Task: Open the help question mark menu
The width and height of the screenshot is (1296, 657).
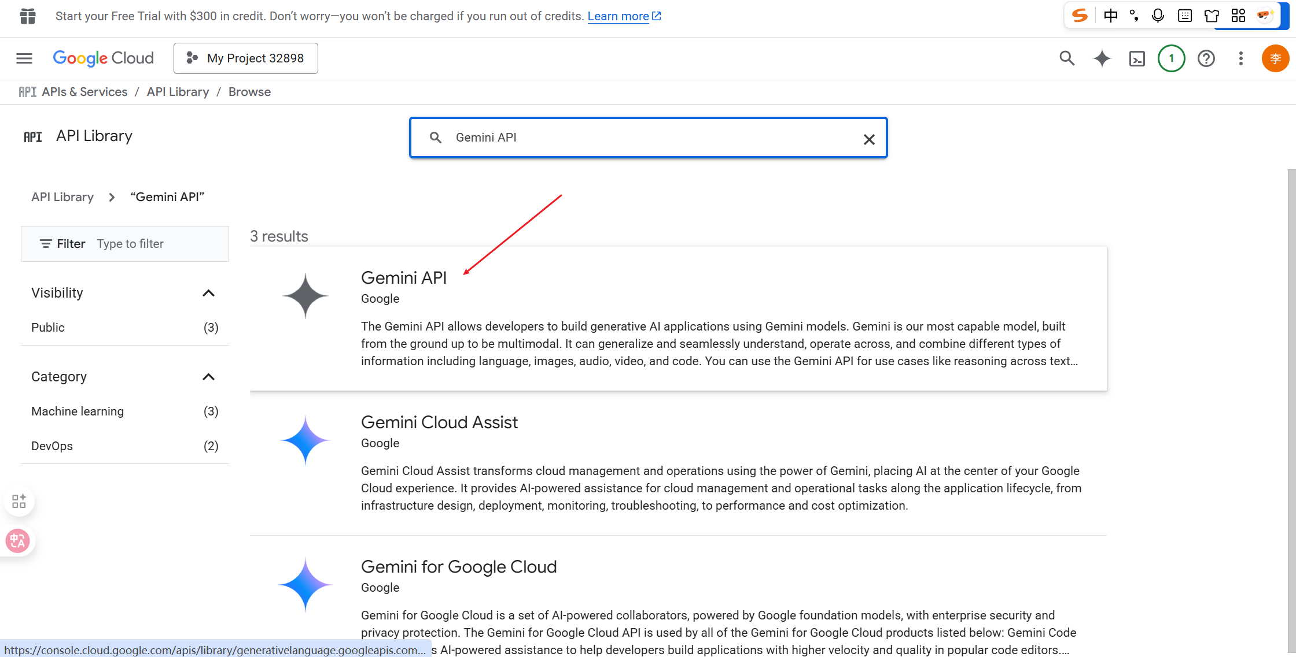Action: point(1206,58)
